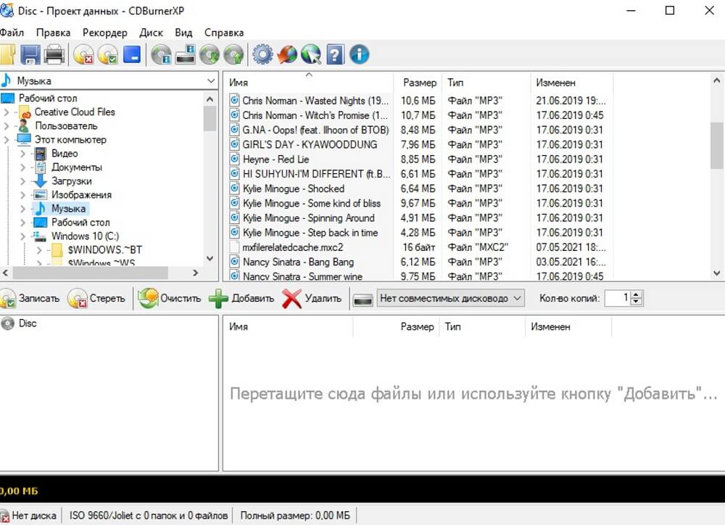Open help with the question mark icon
Viewport: 725px width, 525px height.
[x=335, y=54]
